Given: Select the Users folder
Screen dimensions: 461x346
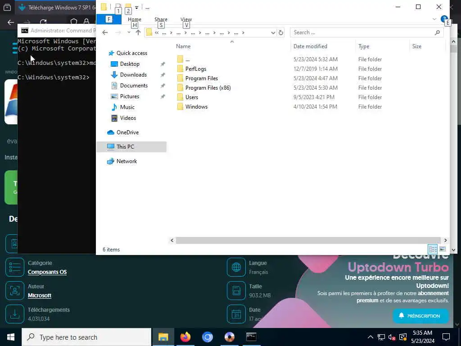Looking at the screenshot, I should coord(191,97).
